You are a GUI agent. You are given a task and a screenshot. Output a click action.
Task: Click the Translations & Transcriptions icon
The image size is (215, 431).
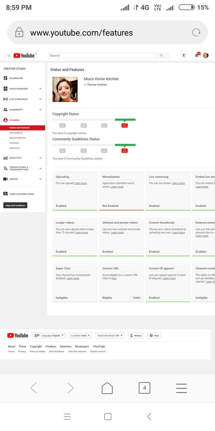5,168
